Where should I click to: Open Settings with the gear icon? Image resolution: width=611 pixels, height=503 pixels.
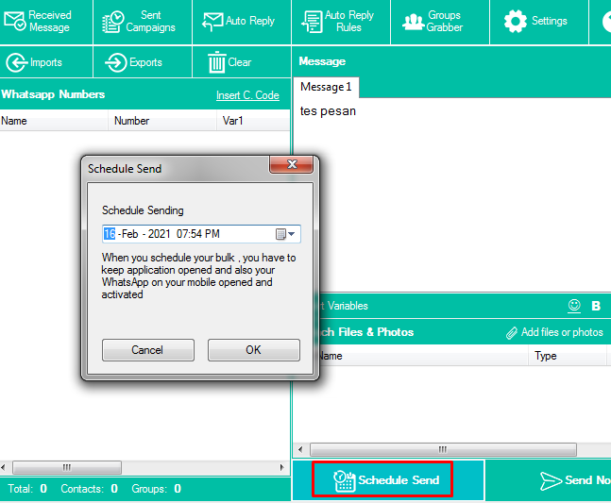tap(535, 21)
